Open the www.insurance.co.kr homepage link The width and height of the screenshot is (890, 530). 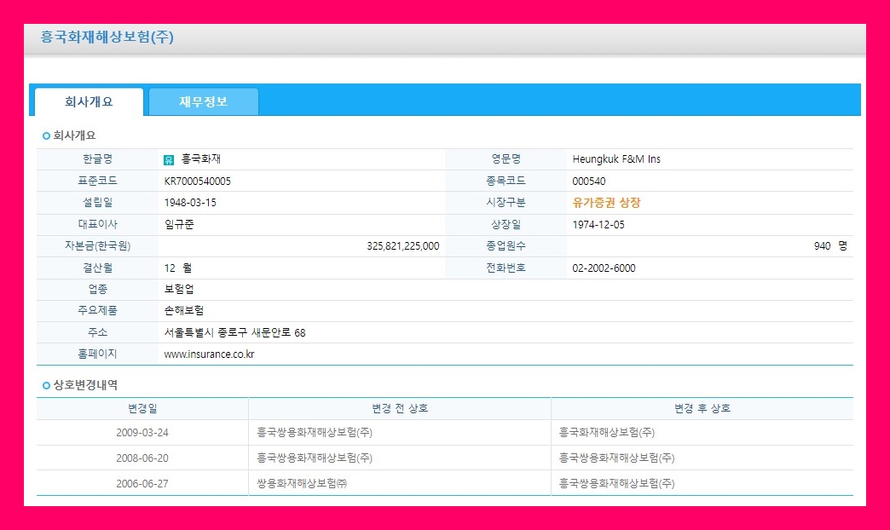pyautogui.click(x=209, y=354)
